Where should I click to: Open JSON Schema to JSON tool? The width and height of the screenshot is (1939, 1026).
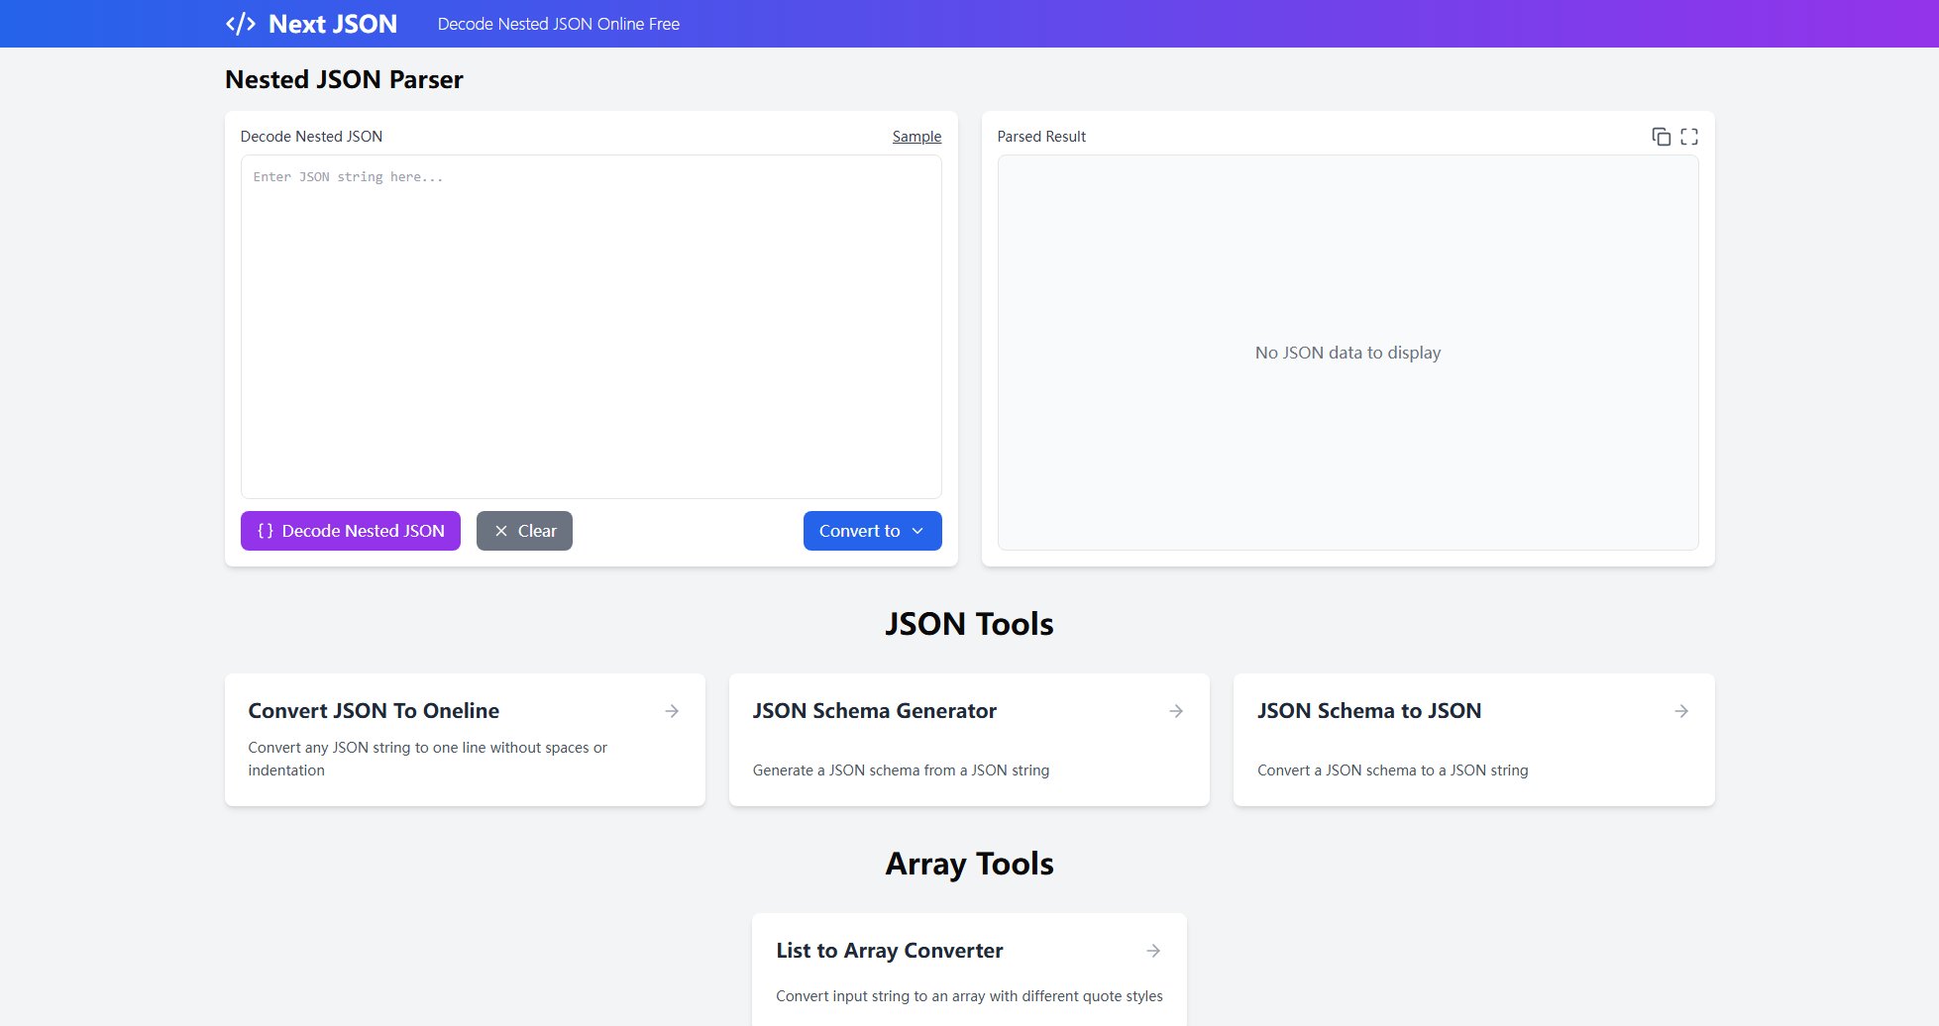[1368, 711]
